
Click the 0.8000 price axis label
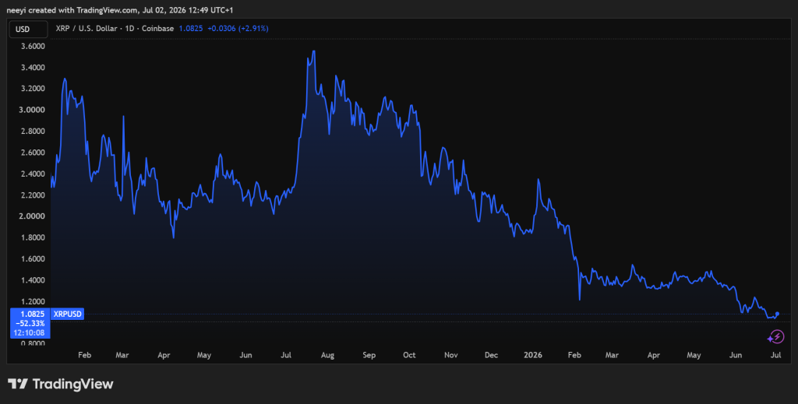tap(32, 343)
